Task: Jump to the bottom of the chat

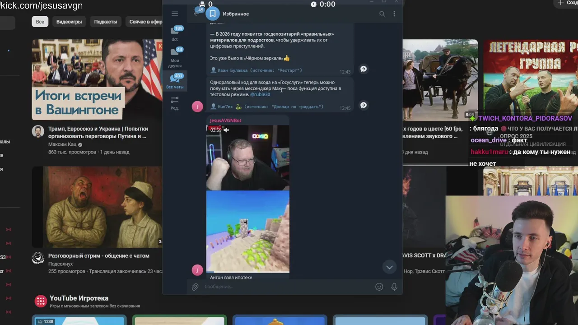Action: [389, 267]
